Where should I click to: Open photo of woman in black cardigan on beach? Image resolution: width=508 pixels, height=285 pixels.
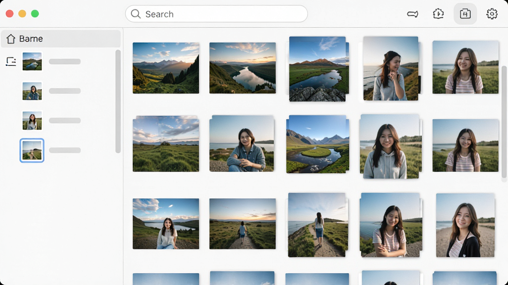pos(465,225)
